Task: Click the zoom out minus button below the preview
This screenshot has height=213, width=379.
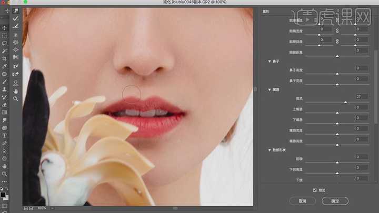Action: 26,208
